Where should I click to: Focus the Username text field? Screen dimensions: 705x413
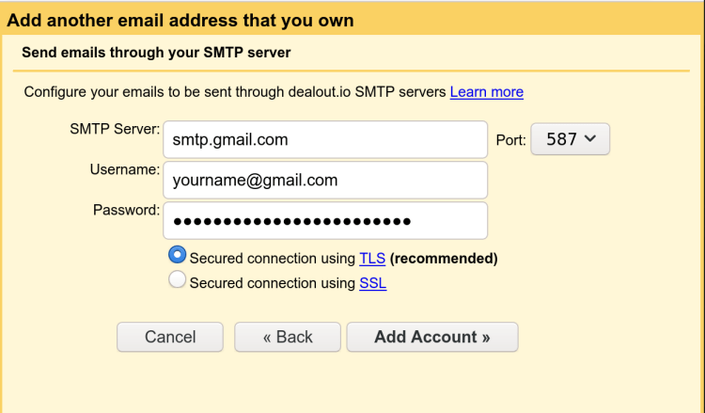click(324, 181)
